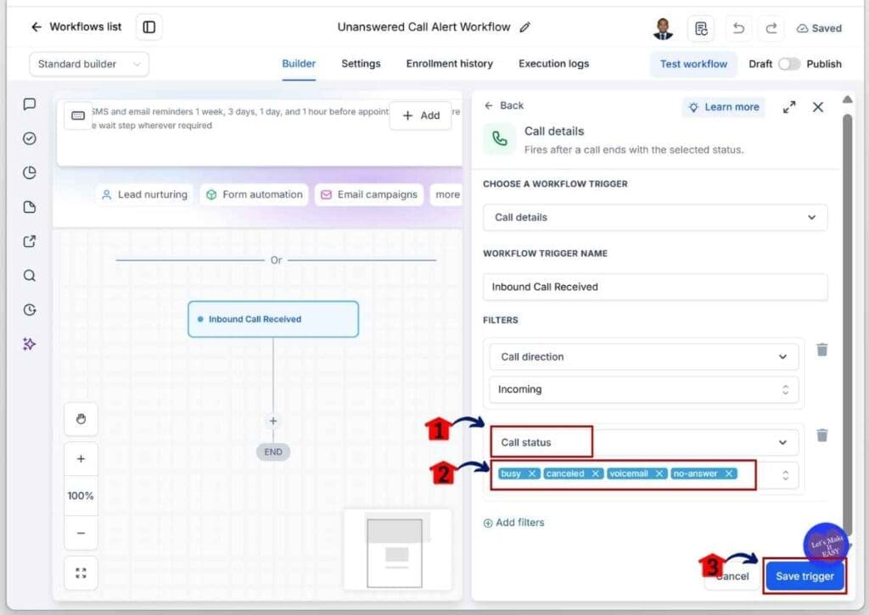Click Back in trigger panel
869x615 pixels.
[504, 105]
